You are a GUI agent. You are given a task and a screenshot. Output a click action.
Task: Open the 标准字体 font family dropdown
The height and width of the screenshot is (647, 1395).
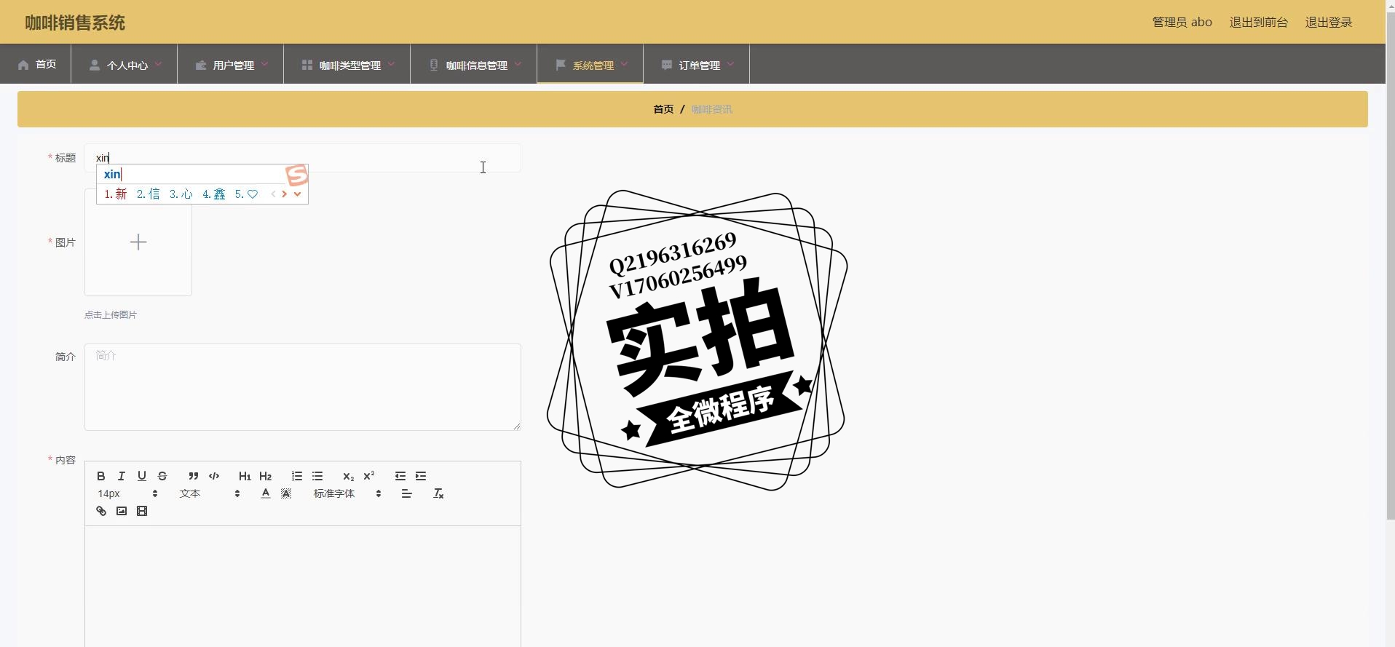point(347,493)
